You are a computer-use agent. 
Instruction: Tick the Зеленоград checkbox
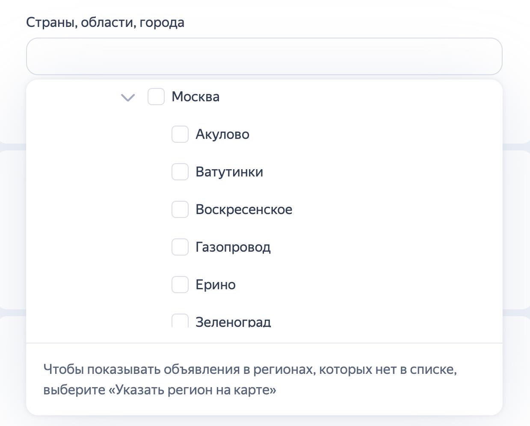[x=180, y=320]
